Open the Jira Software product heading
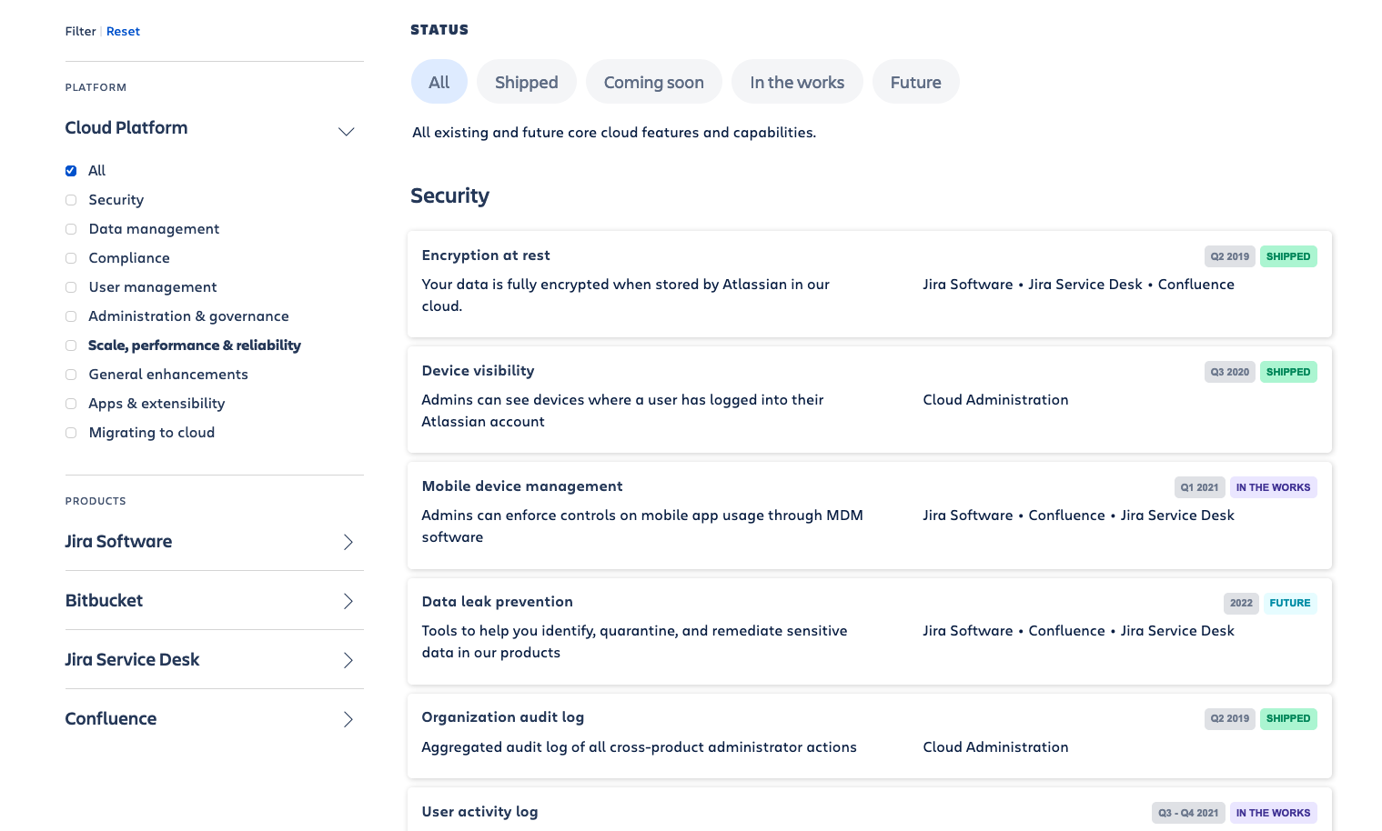This screenshot has width=1382, height=831. pyautogui.click(x=118, y=541)
